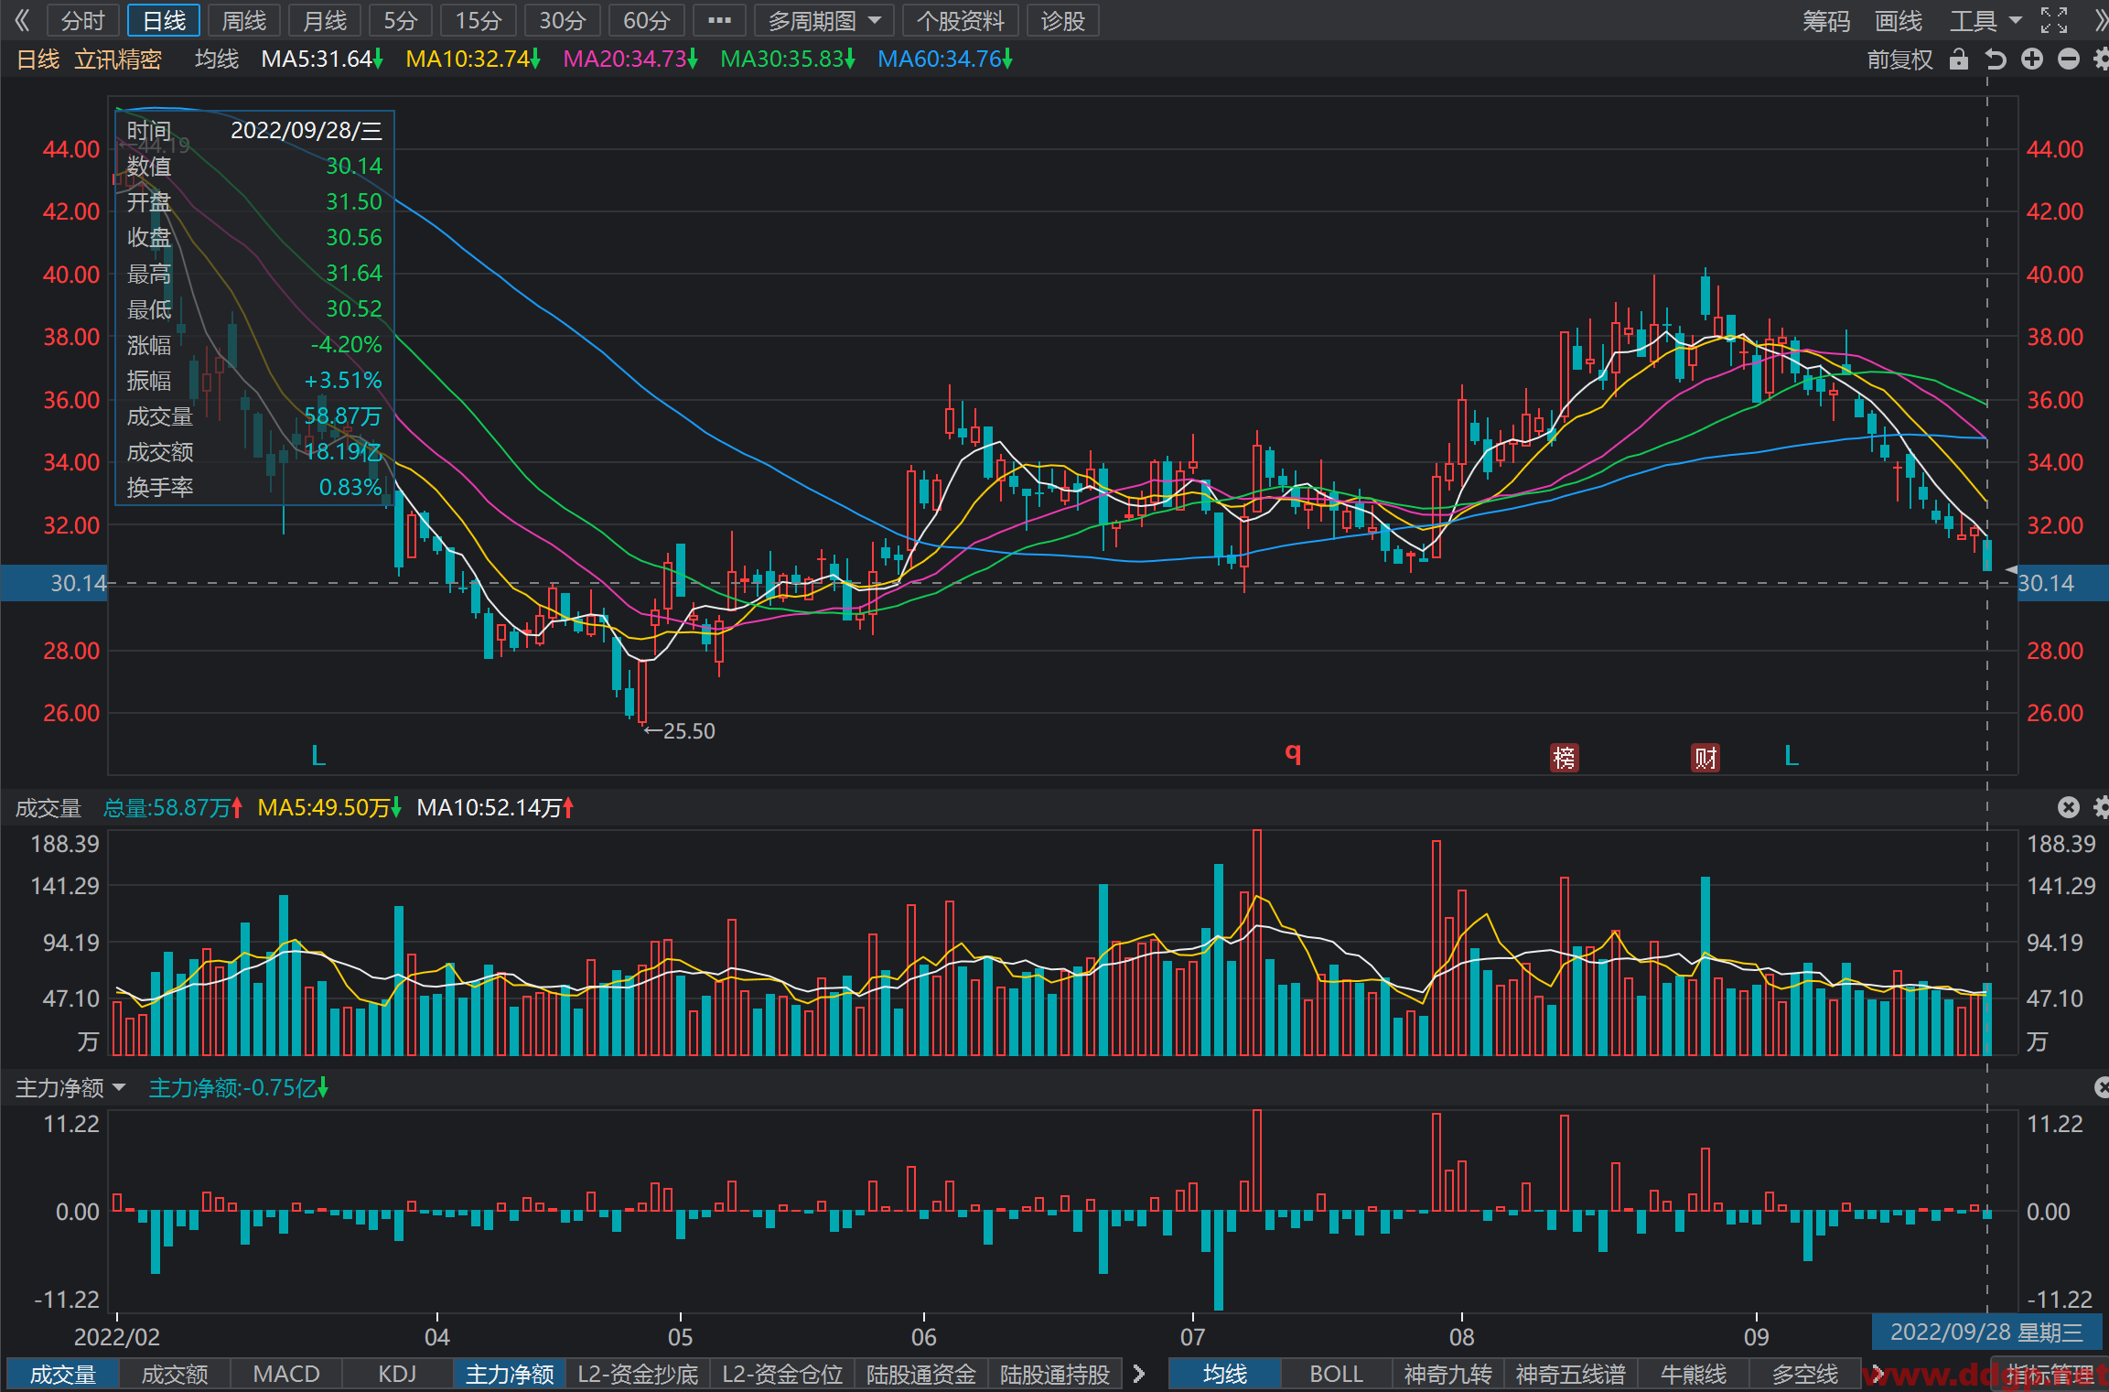
Task: Collapse left panel with double chevron icon
Action: (23, 20)
